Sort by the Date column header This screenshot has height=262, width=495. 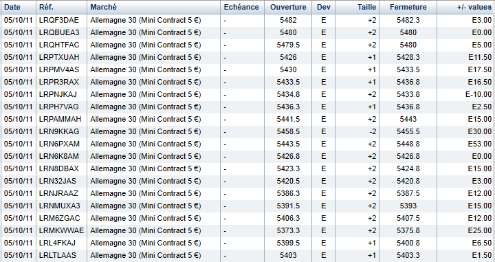coord(19,8)
